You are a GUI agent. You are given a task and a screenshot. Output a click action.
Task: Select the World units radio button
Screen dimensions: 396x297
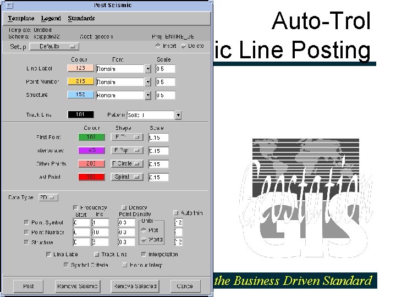point(144,239)
